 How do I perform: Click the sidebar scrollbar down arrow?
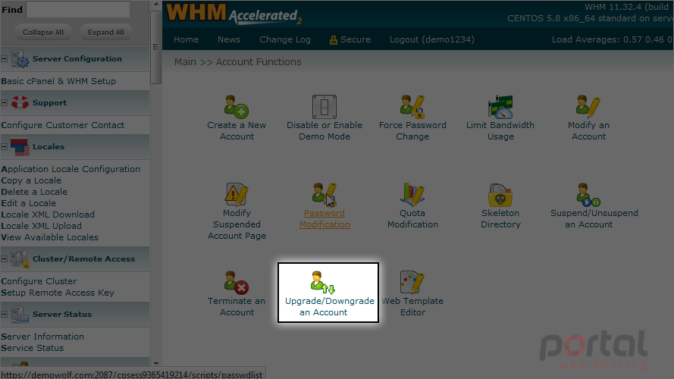(x=156, y=363)
